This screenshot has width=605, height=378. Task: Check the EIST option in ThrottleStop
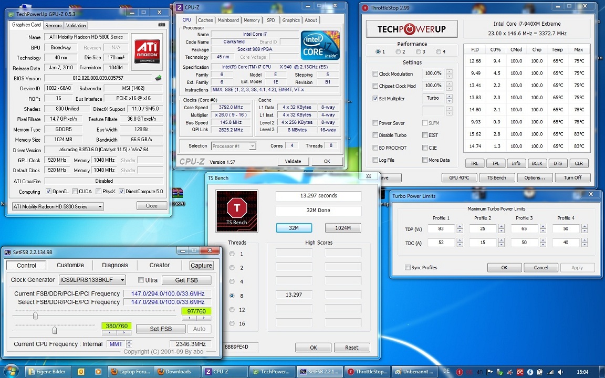pyautogui.click(x=425, y=135)
